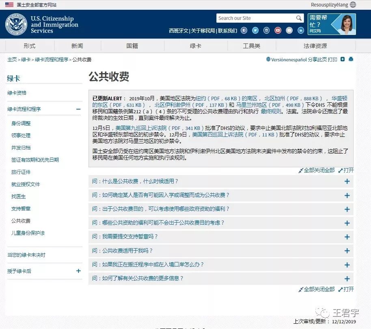Click the virtual assistant Emma avatar
Viewport: 371px width, 329px height.
[x=347, y=24]
